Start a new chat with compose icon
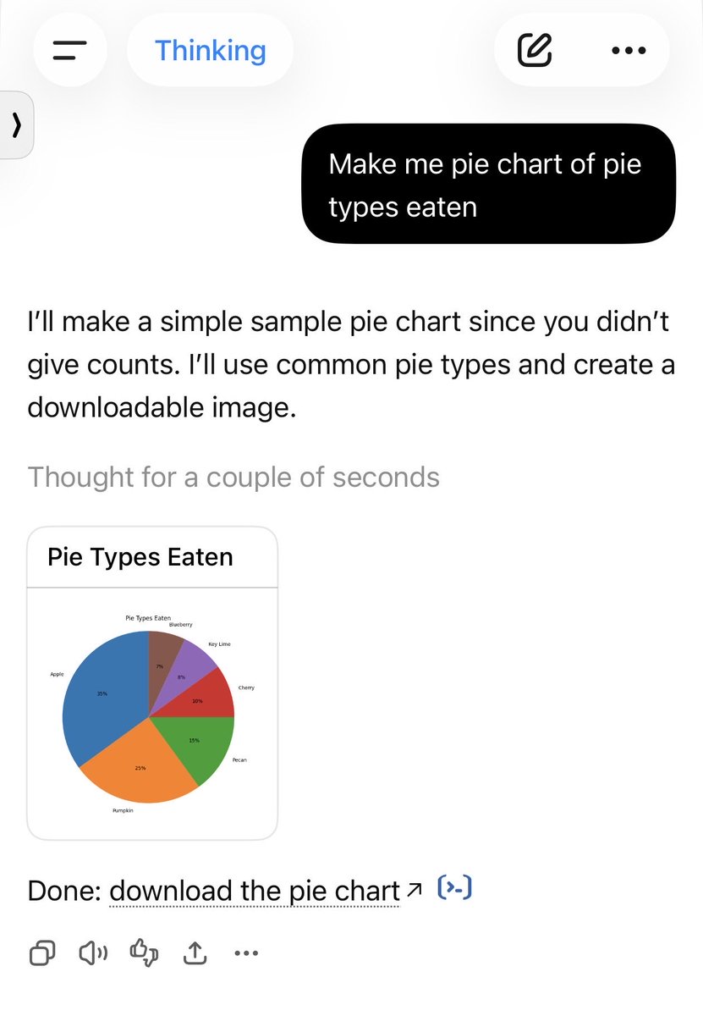 coord(535,50)
